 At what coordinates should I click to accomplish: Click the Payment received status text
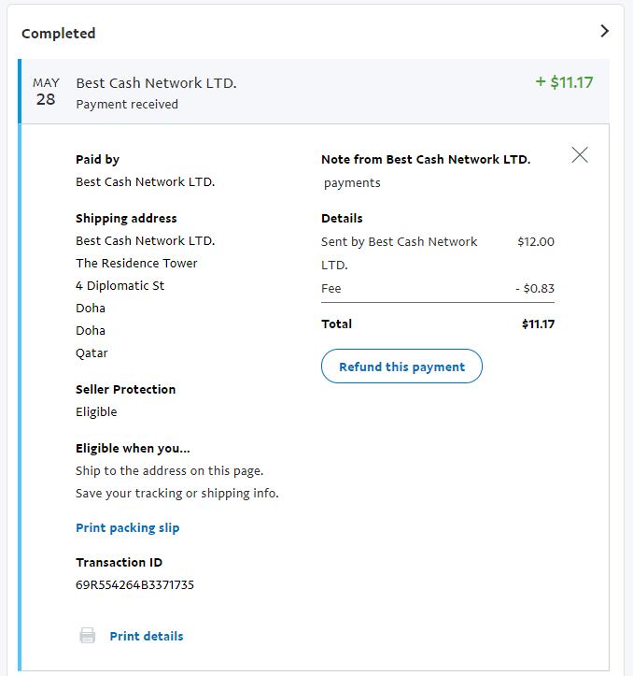pos(127,105)
